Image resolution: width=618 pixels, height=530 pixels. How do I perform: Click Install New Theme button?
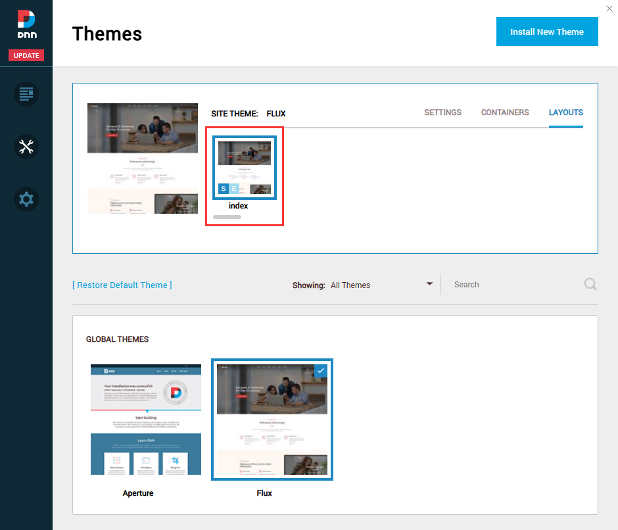click(x=547, y=32)
